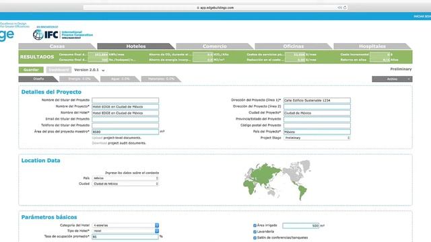Screen dimensions: 431x242
Task: Open the Project Stage dropdown
Action: click(317, 138)
